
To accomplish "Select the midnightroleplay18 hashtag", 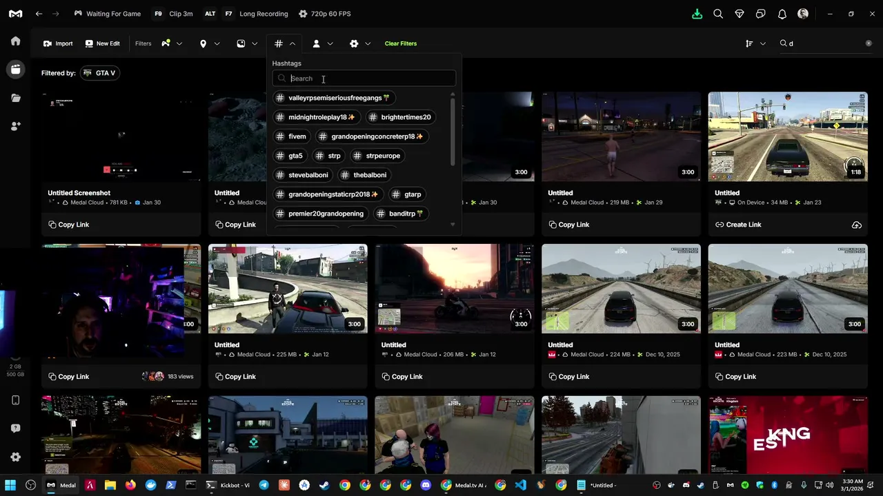I will pyautogui.click(x=317, y=117).
